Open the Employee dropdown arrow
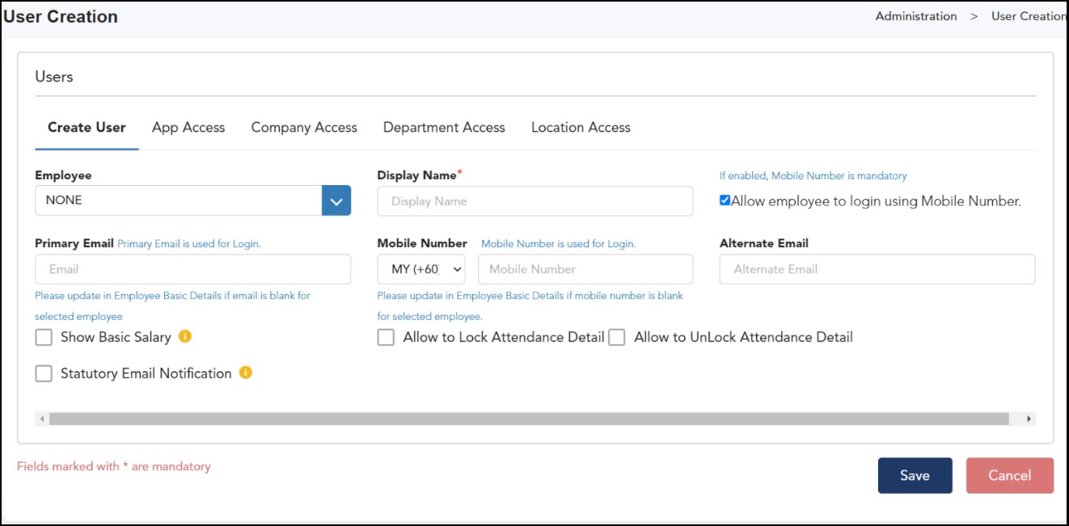The image size is (1069, 526). [336, 201]
